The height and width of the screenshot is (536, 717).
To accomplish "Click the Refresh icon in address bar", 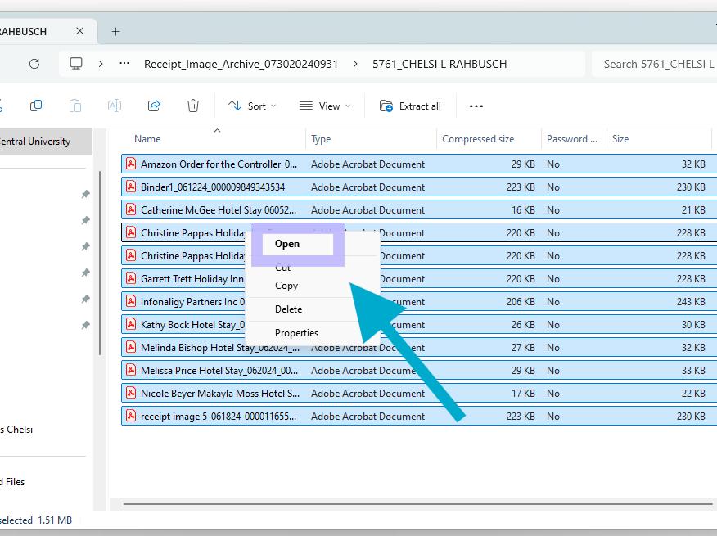I will pos(34,64).
